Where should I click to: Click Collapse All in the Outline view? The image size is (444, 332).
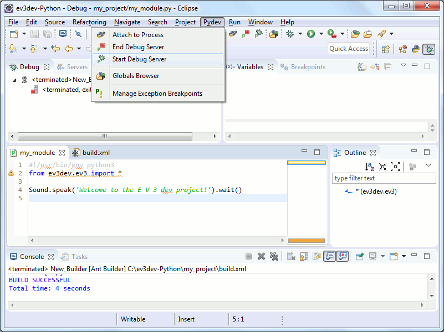coord(382,167)
